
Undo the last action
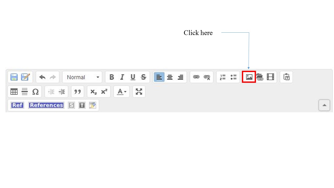[x=42, y=77]
